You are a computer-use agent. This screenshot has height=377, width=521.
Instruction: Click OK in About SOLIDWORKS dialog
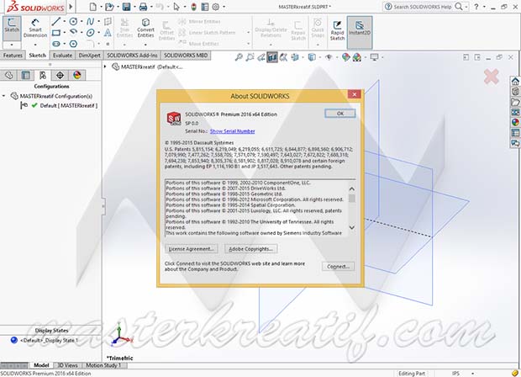coord(340,114)
